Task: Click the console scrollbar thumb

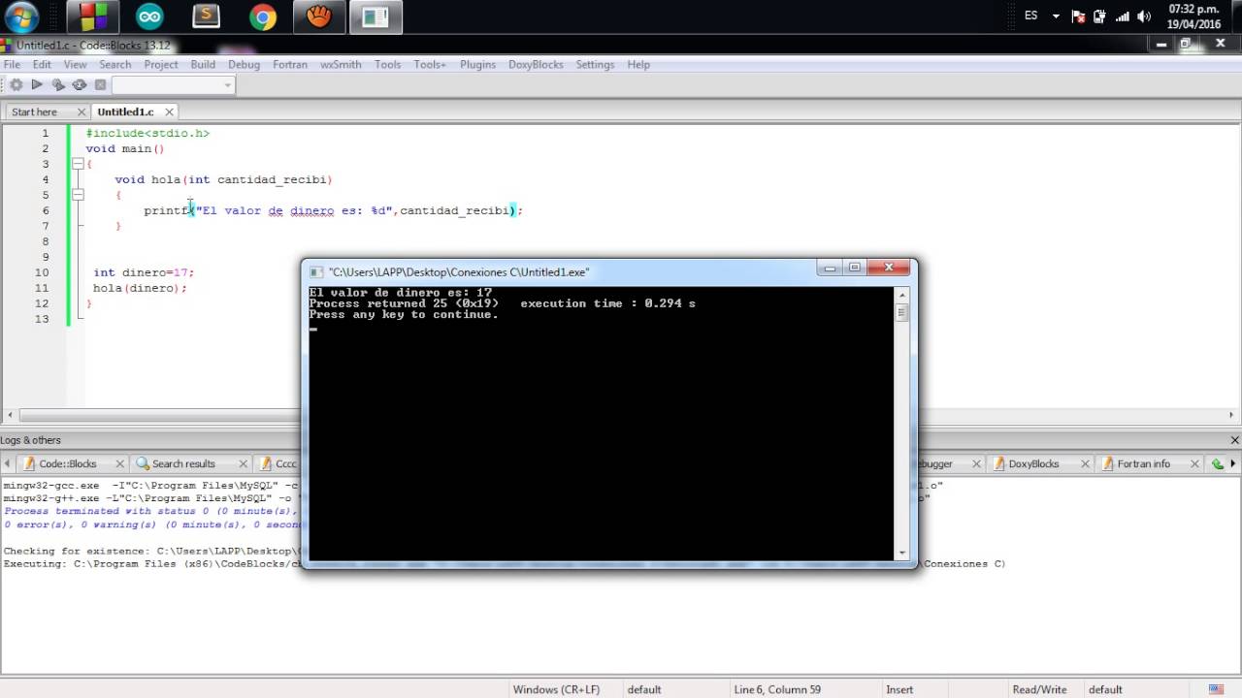Action: [902, 313]
